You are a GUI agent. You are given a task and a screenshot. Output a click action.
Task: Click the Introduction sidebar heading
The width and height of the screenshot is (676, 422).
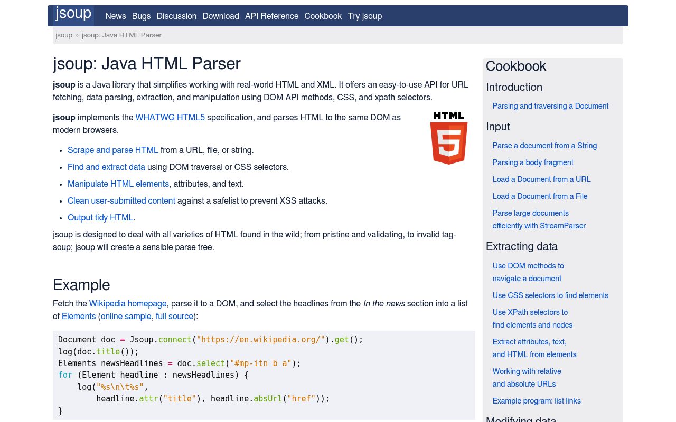tap(514, 87)
